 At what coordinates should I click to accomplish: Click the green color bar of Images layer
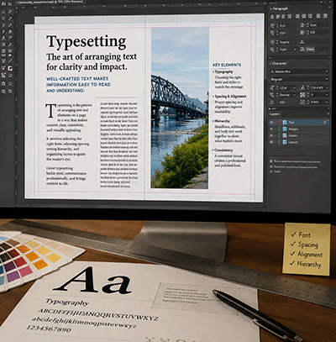(279, 129)
